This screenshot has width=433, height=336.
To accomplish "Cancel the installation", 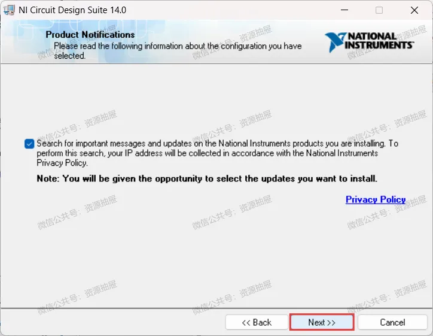I will pyautogui.click(x=392, y=322).
